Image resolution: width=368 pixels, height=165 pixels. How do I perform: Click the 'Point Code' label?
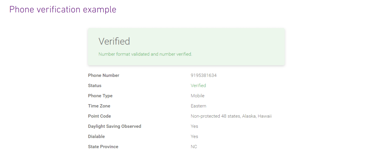click(99, 116)
